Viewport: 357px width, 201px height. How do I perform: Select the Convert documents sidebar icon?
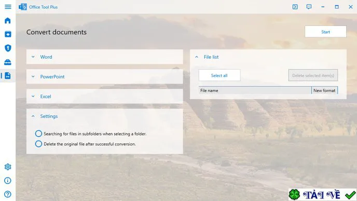pos(8,76)
